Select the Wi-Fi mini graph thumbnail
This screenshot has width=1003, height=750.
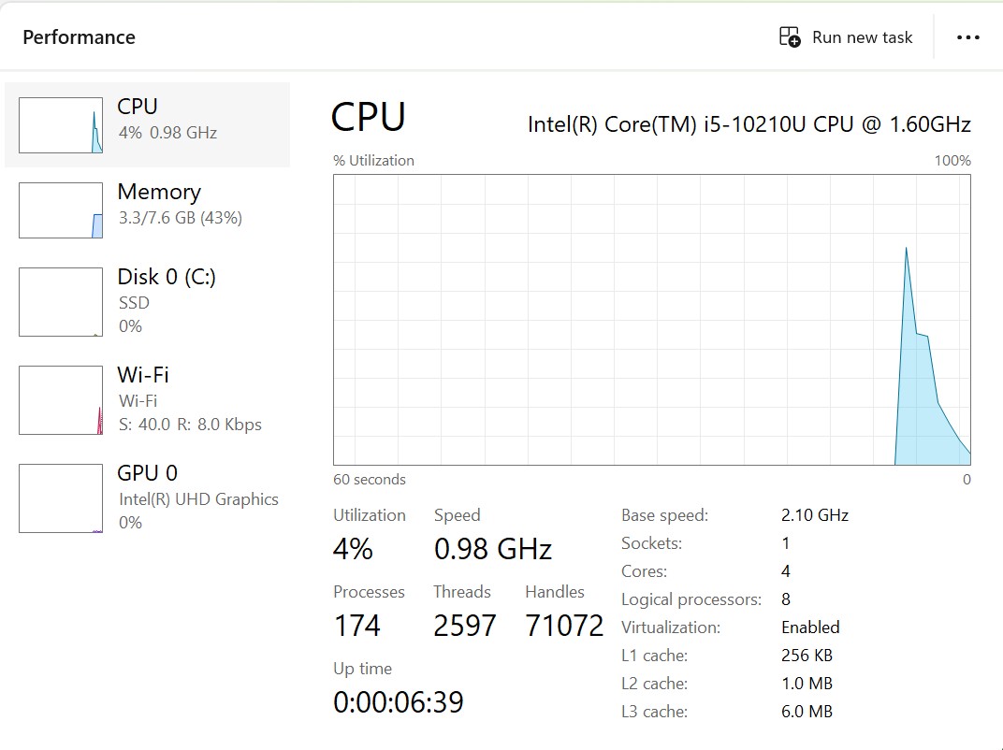tap(61, 400)
